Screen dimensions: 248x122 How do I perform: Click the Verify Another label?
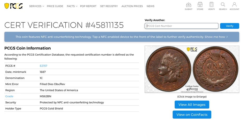(x=155, y=20)
